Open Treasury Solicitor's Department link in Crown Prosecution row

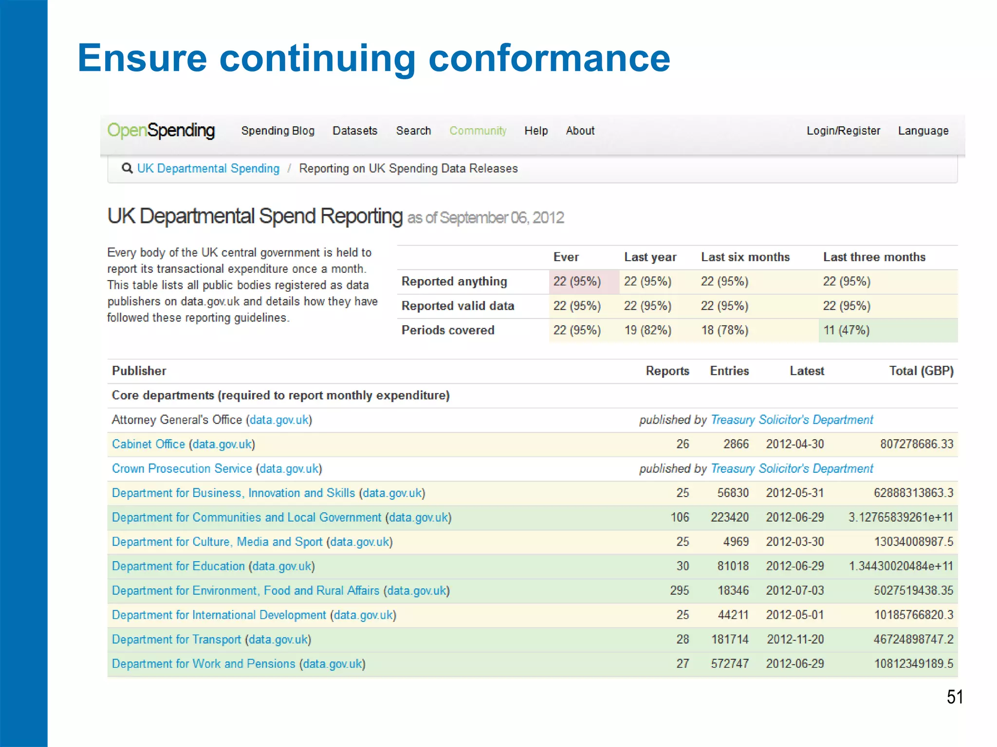(x=792, y=468)
